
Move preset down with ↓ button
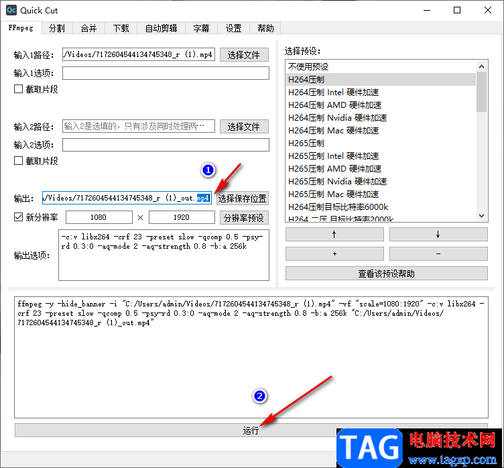(438, 235)
